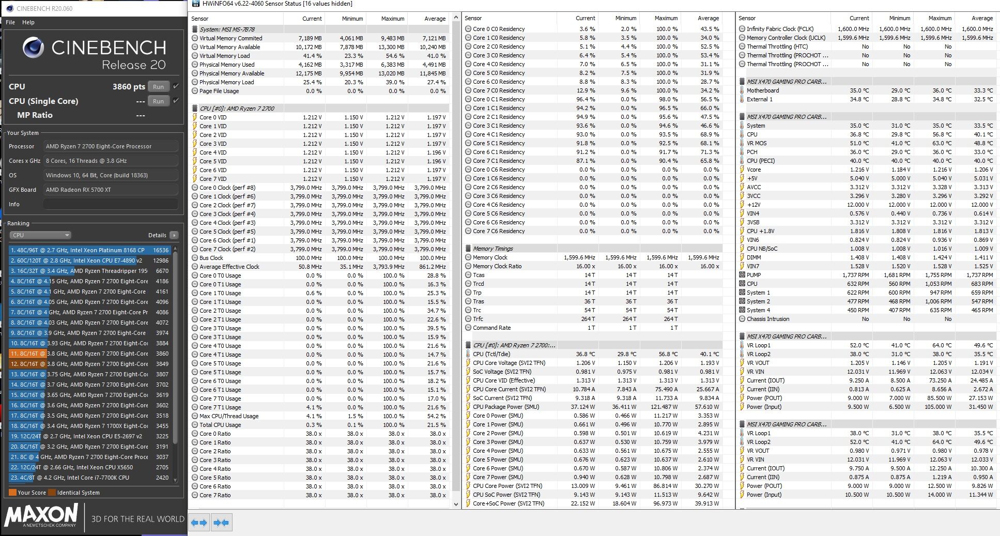Click the HWiNFO first panel scrollbar
Viewport: 1000px width, 536px height.
click(456, 261)
